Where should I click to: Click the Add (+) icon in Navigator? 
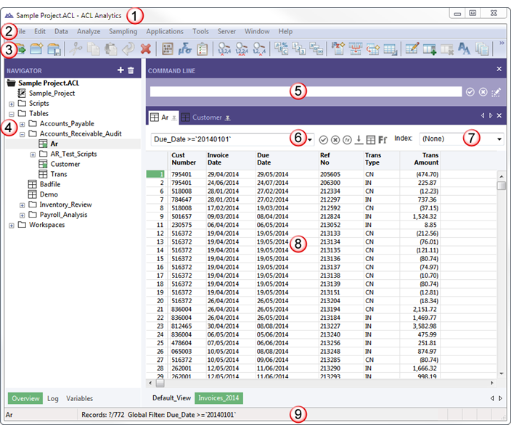pos(120,70)
